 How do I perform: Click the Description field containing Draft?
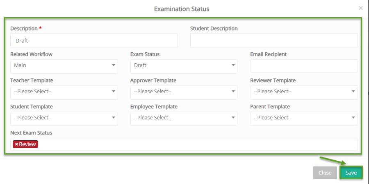(94, 40)
